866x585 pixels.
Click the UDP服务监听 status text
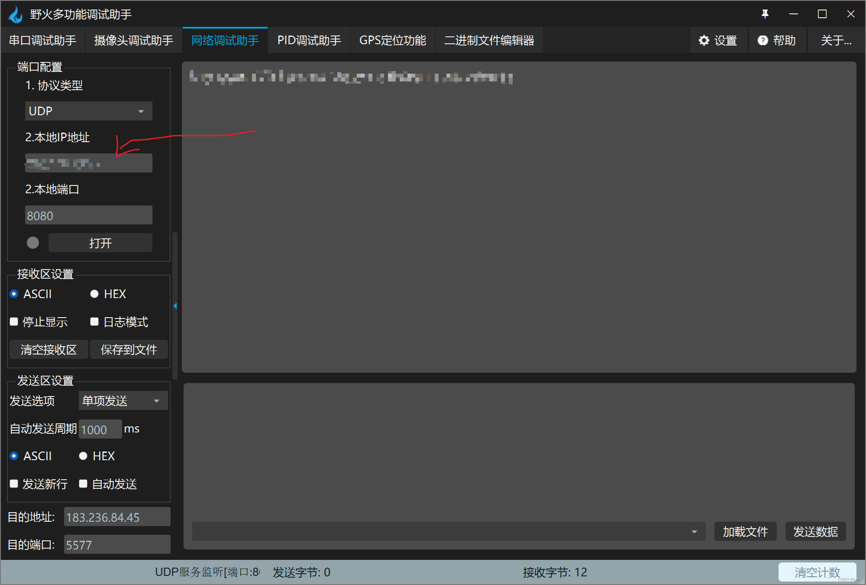(x=207, y=572)
